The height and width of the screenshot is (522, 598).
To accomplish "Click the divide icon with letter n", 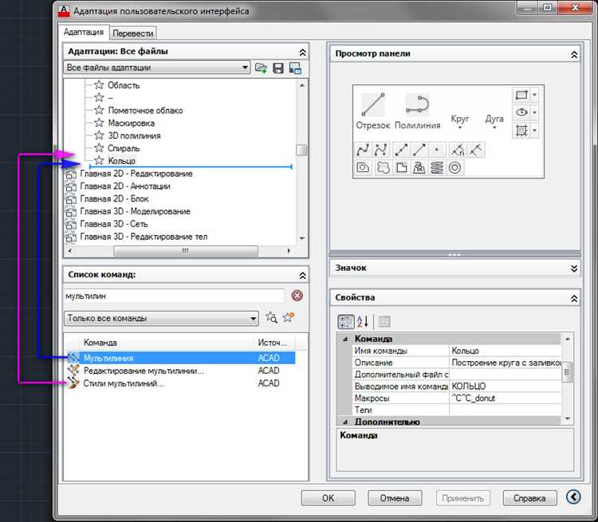I will pos(458,150).
